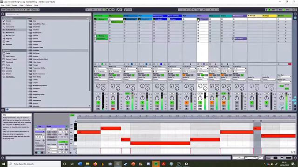This screenshot has height=167, width=298.
Task: Expand the Ping Pong Delay folder
Action: click(x=28, y=94)
